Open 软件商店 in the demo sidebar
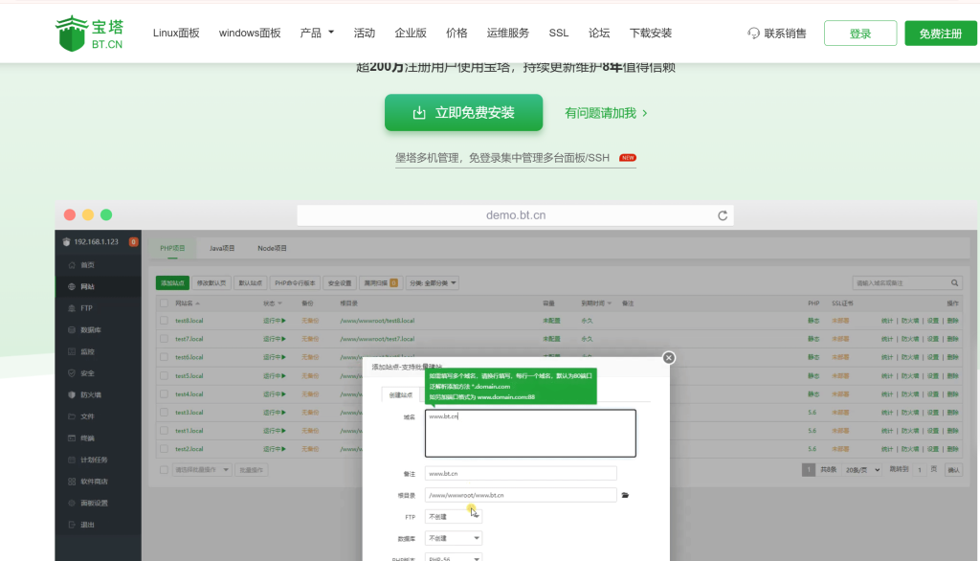 [94, 481]
